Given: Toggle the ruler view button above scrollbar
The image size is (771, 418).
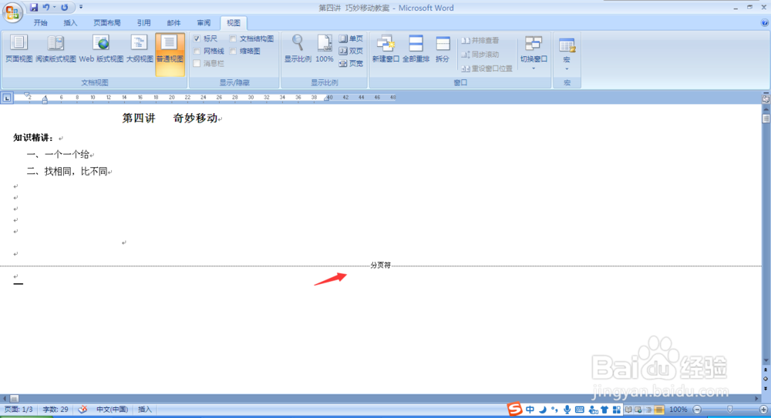Looking at the screenshot, I should [x=766, y=99].
